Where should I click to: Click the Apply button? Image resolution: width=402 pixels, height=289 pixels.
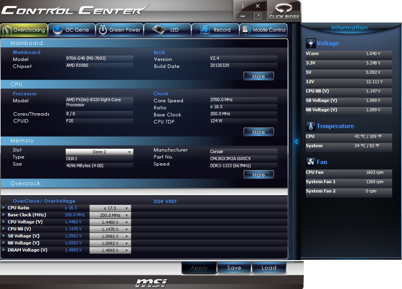tap(199, 268)
